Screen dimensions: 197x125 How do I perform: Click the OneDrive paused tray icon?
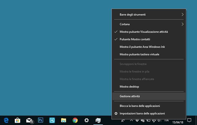[143, 120]
